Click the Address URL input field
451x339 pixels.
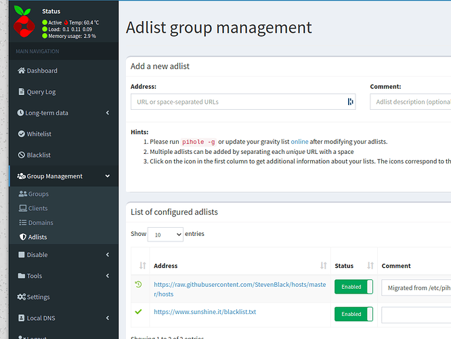click(x=237, y=102)
